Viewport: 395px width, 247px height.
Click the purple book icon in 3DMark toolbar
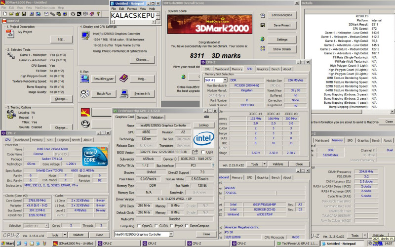coord(92,14)
